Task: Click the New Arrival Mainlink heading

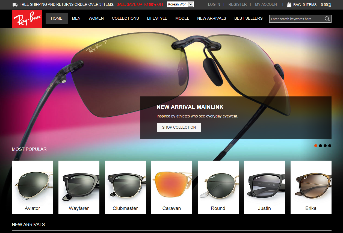Action: [x=190, y=107]
